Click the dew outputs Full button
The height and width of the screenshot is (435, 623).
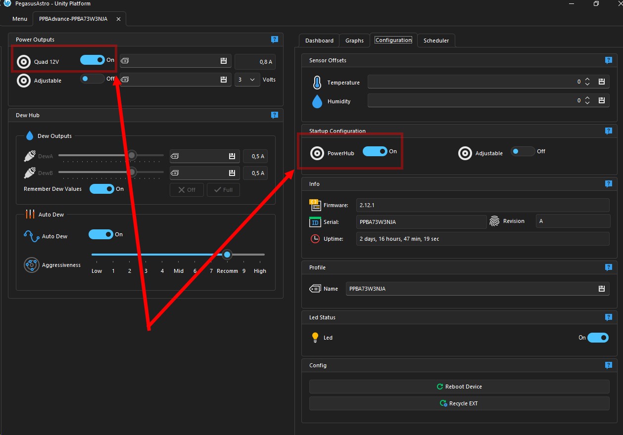(223, 190)
